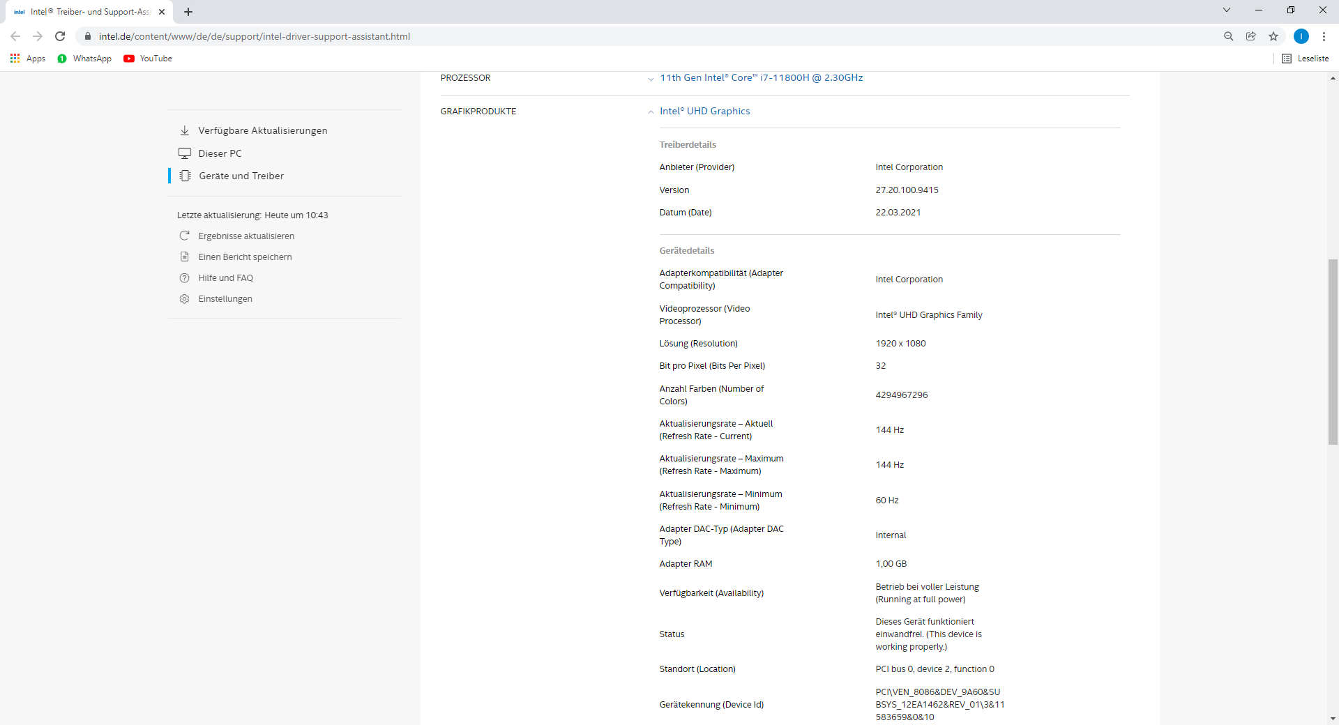Click the monitor icon beside Dieser PC
This screenshot has width=1339, height=725.
coord(185,153)
